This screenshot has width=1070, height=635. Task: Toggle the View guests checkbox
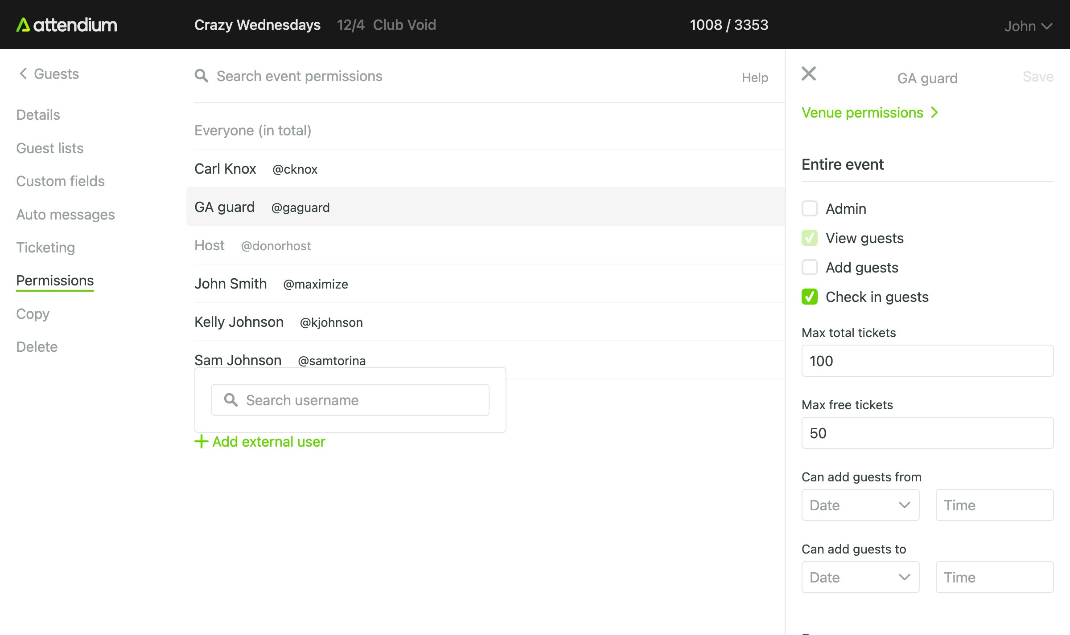(809, 238)
